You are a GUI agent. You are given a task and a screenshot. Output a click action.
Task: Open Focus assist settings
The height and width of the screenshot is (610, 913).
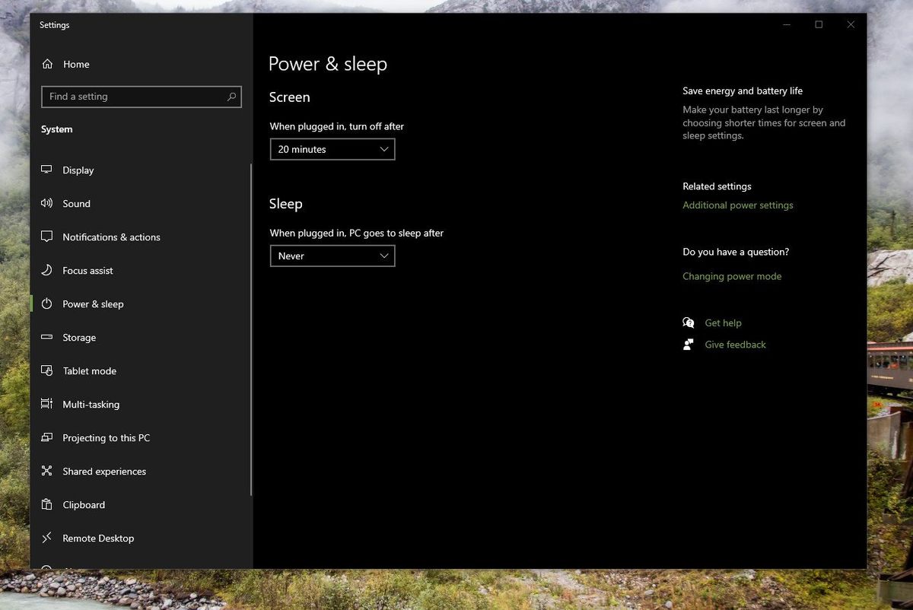point(86,270)
